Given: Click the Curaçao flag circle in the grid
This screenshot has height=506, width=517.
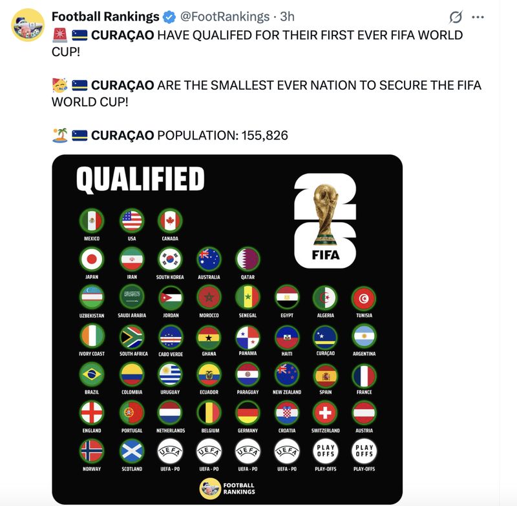Looking at the screenshot, I should pyautogui.click(x=325, y=336).
